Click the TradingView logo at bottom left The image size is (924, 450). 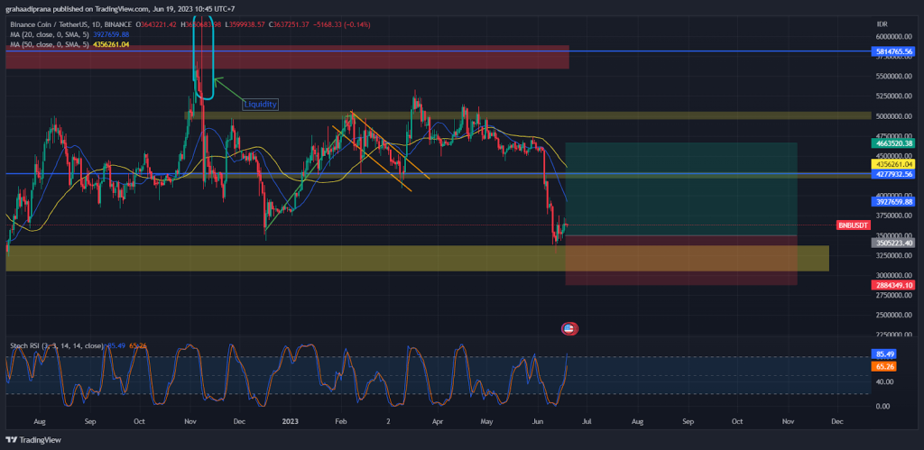click(x=33, y=440)
